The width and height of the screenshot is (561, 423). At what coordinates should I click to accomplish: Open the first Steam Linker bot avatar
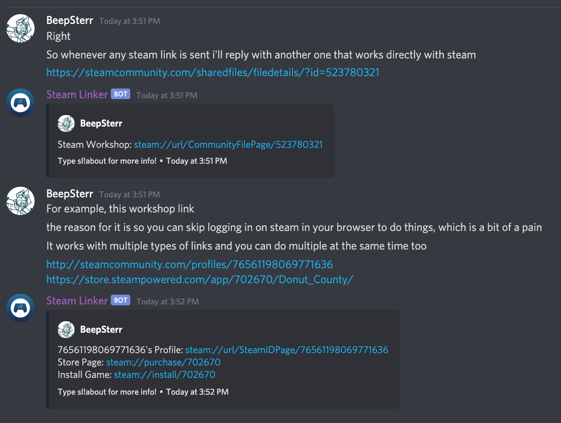(20, 103)
